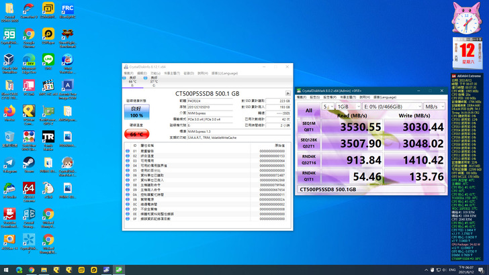This screenshot has height=275, width=489.
Task: Click the red 66 °C temperature indicator
Action: click(136, 134)
